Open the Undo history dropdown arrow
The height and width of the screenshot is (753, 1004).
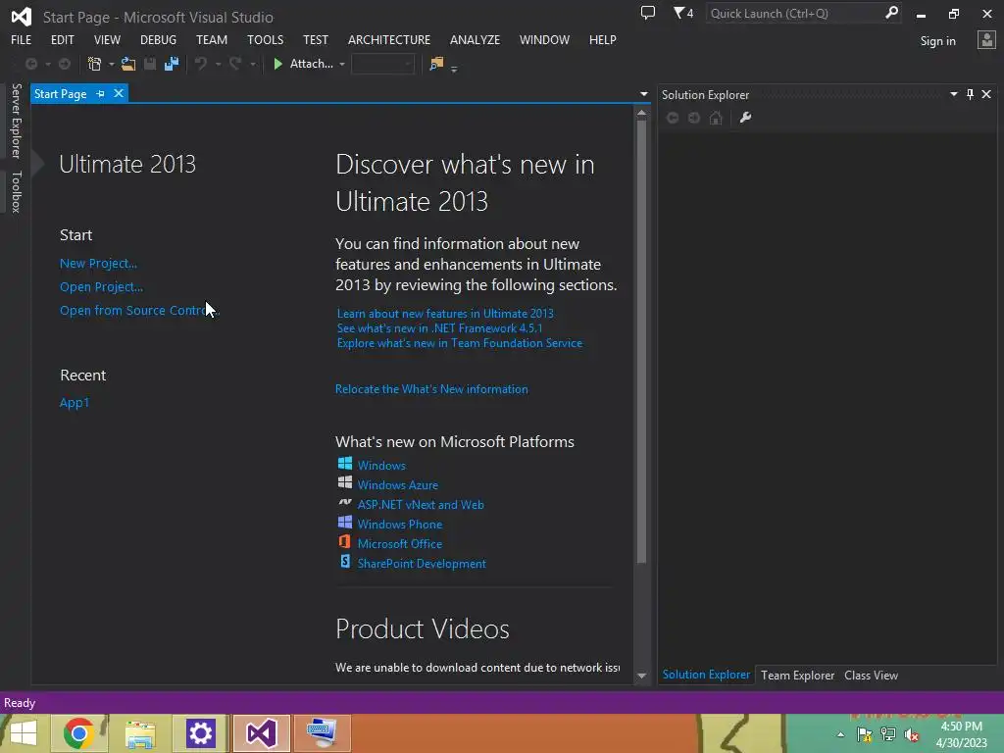[x=218, y=65]
